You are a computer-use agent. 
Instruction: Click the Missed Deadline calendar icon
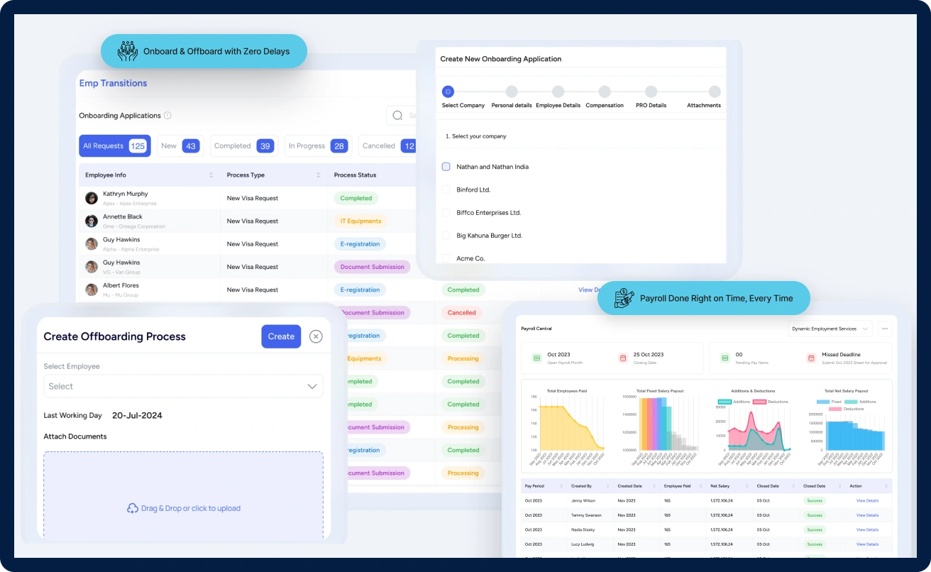click(x=811, y=358)
